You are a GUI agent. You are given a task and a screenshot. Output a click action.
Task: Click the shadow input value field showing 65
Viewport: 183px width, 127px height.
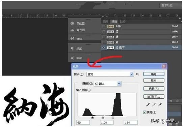click(x=83, y=123)
